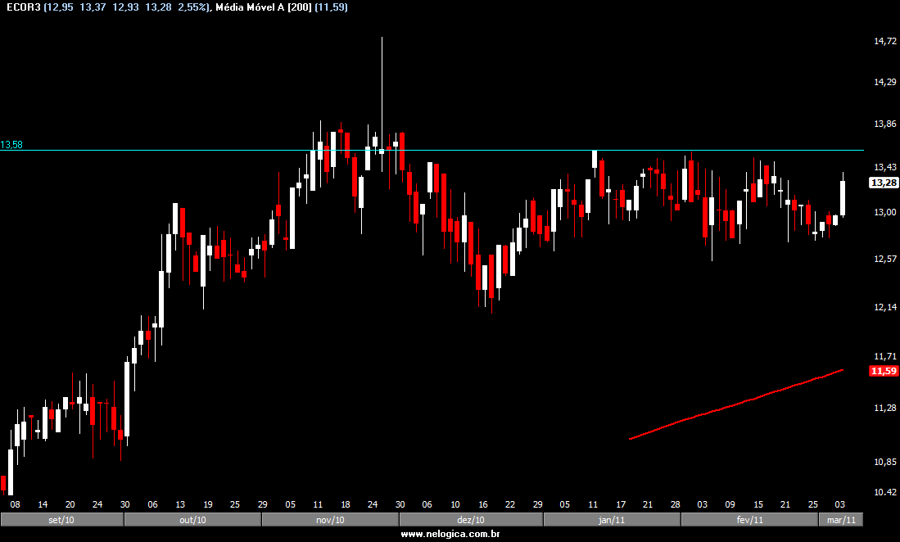
Task: Select the out/10 month segment
Action: point(193,520)
